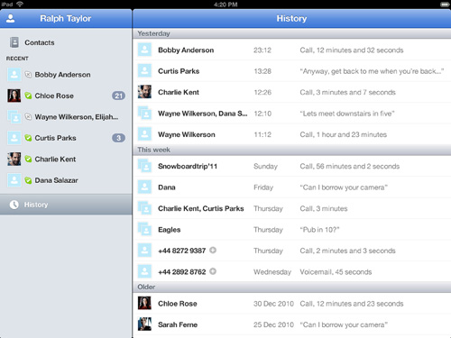
Task: Open Wayne Wilkerson call at 11:12
Action: click(x=291, y=134)
